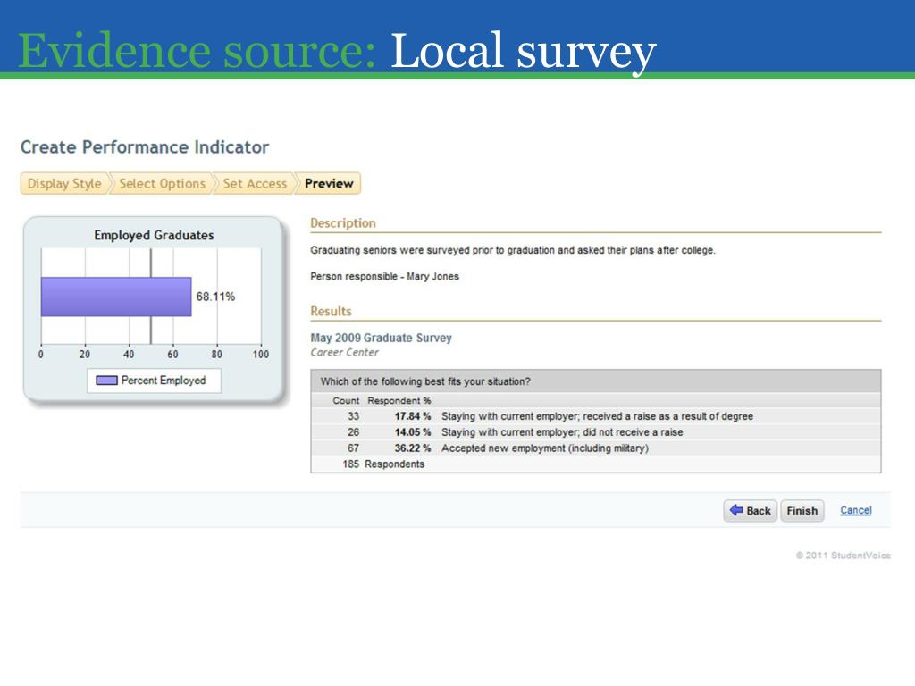
Task: Click the Cancel link
Action: point(855,510)
